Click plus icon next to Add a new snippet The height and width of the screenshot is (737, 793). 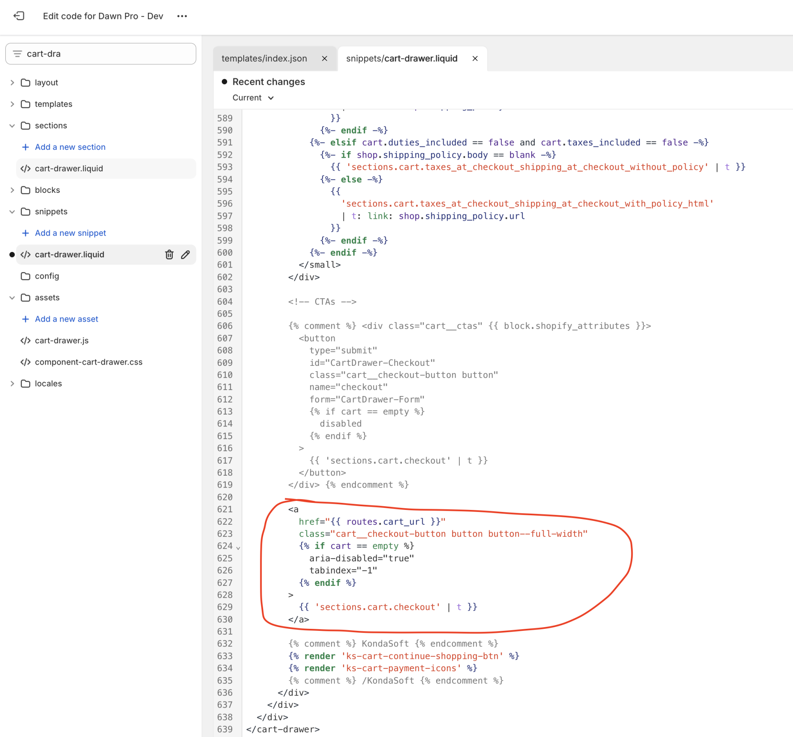26,233
